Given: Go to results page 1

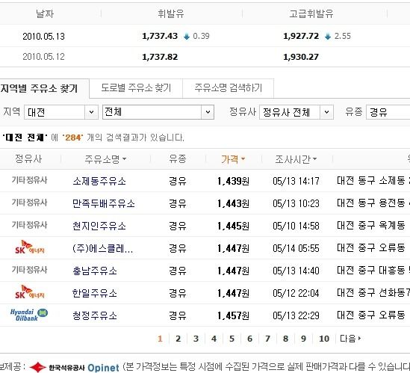Looking at the screenshot, I should click(161, 339).
